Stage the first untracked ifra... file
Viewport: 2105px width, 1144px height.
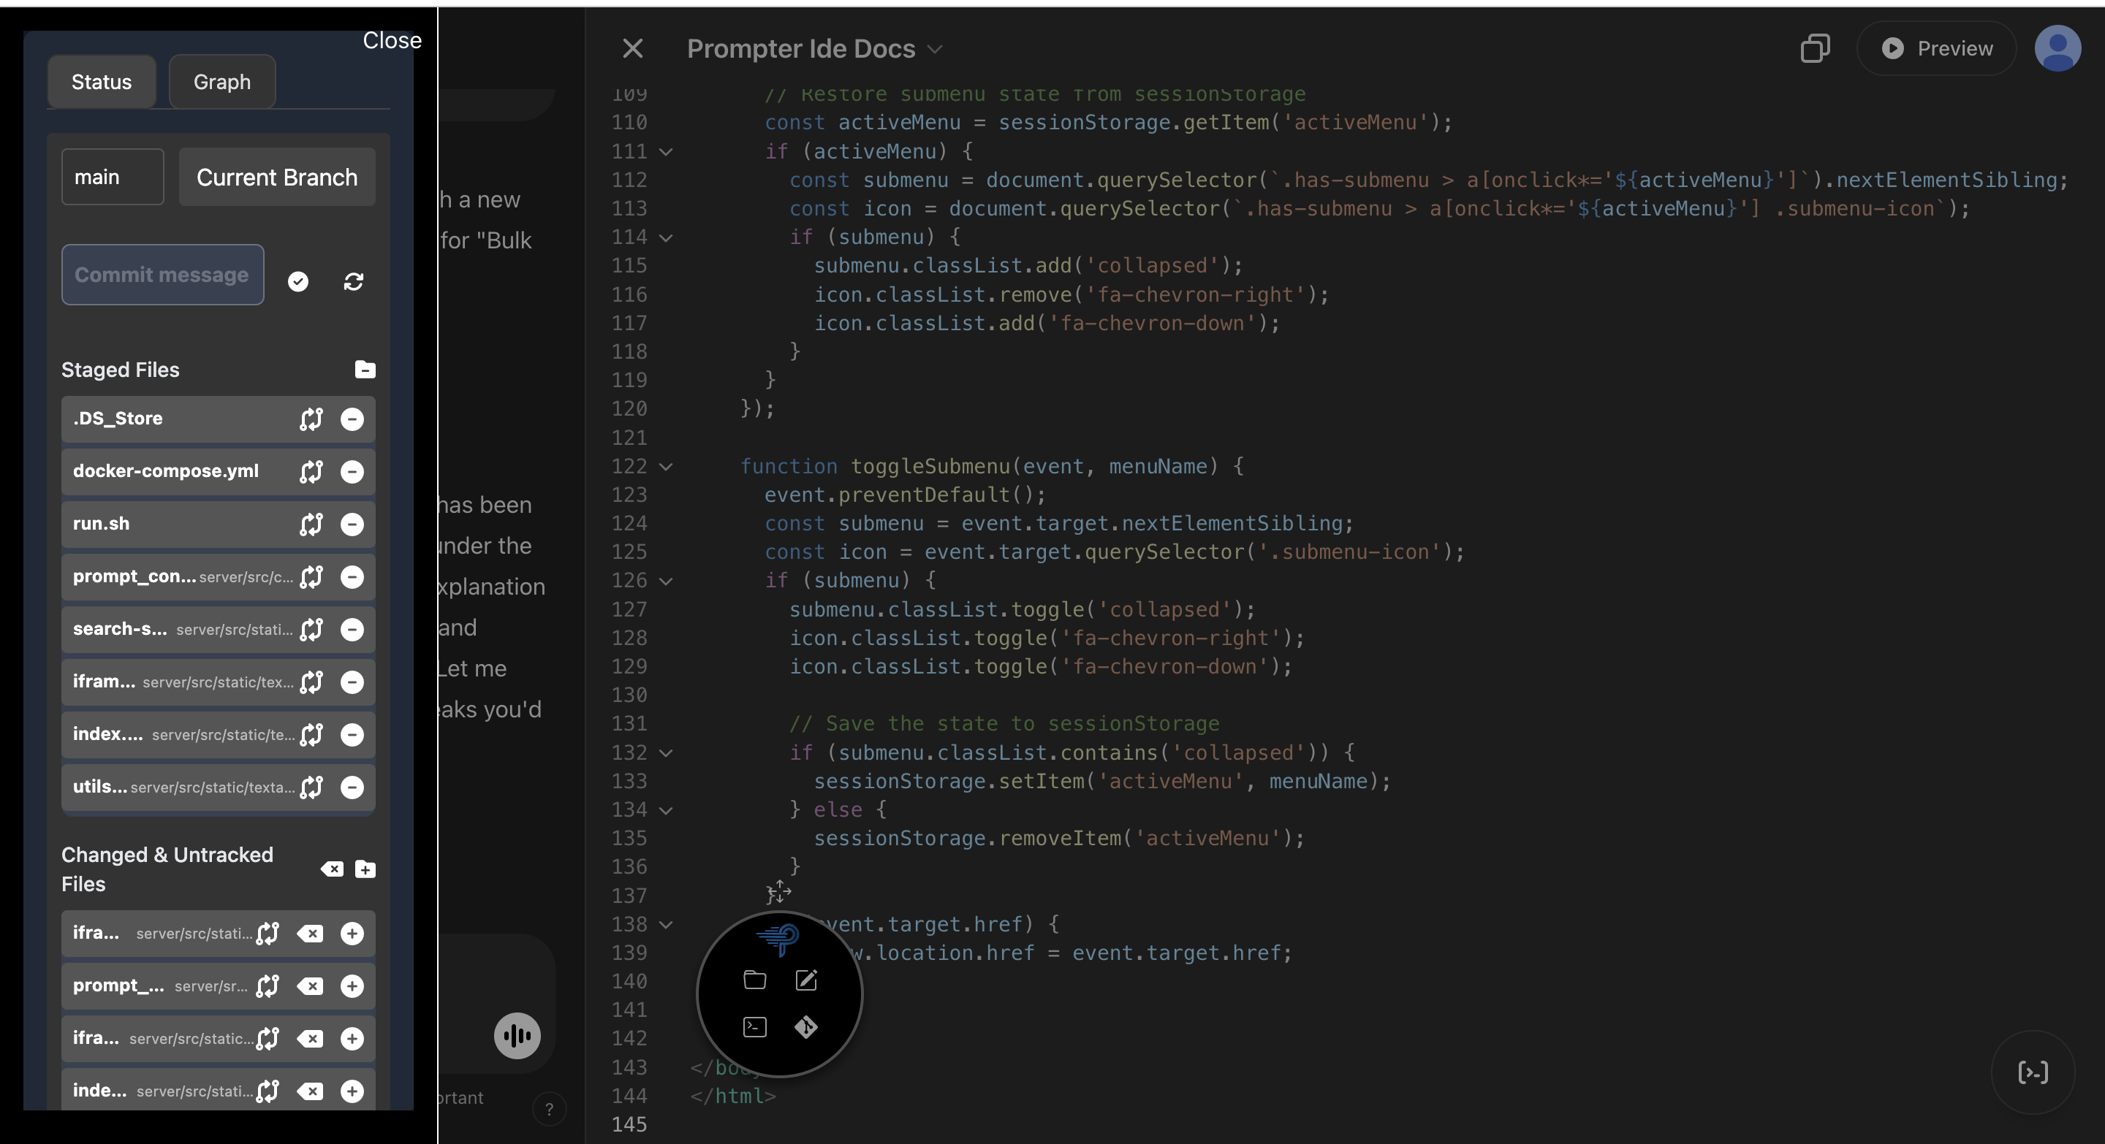352,934
